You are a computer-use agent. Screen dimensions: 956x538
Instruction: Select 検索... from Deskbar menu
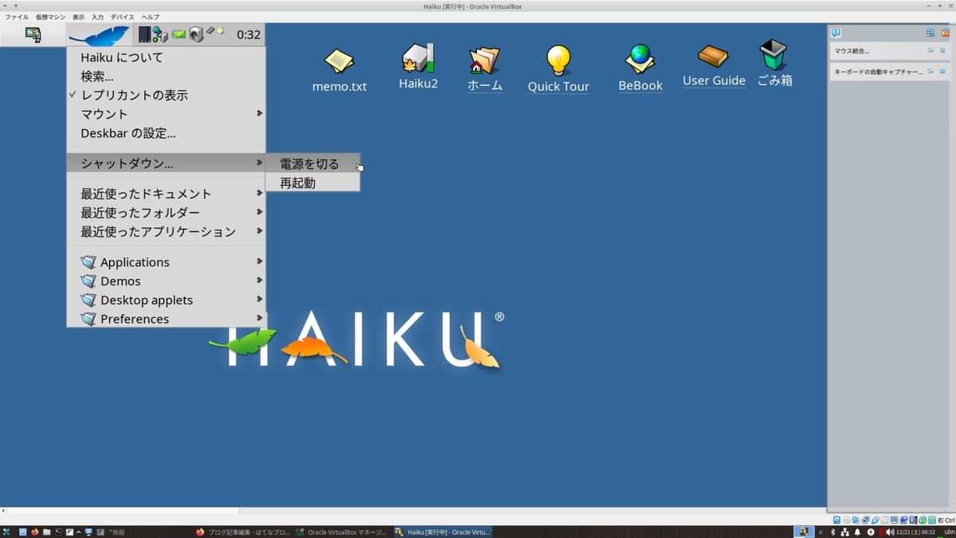166,77
